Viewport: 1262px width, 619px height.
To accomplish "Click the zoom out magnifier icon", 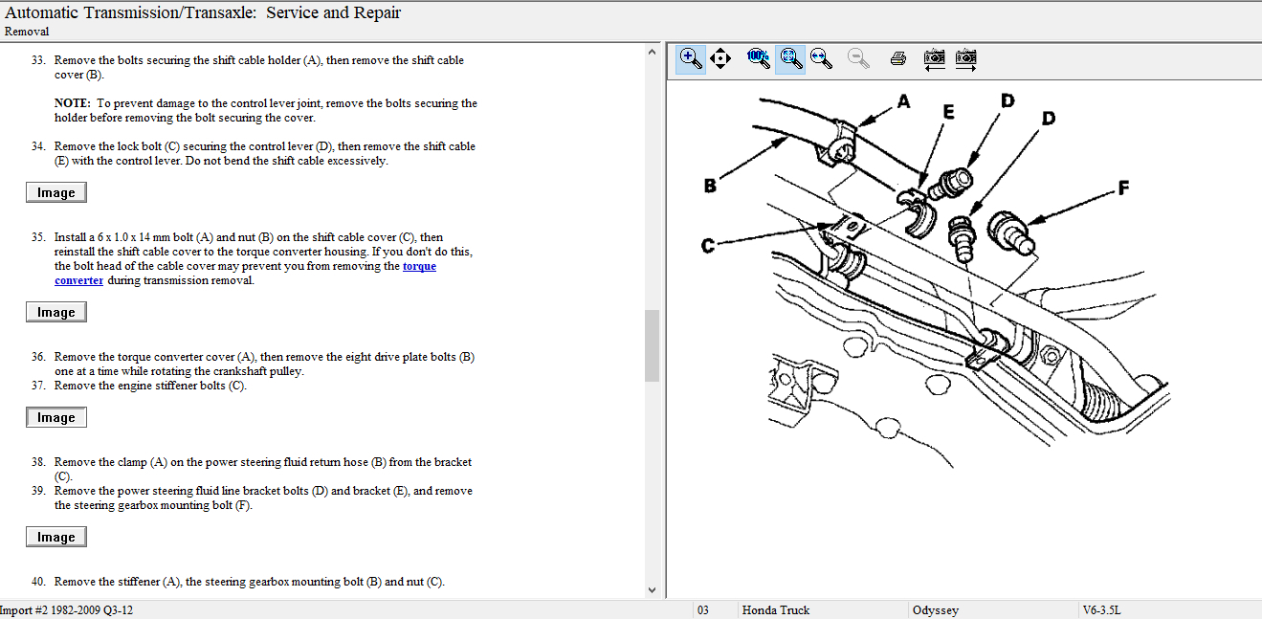I will point(858,58).
